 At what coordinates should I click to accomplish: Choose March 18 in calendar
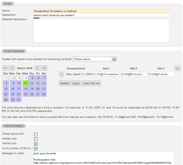tap(26, 89)
